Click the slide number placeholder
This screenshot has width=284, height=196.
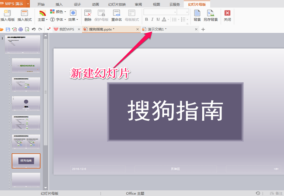[253, 169]
